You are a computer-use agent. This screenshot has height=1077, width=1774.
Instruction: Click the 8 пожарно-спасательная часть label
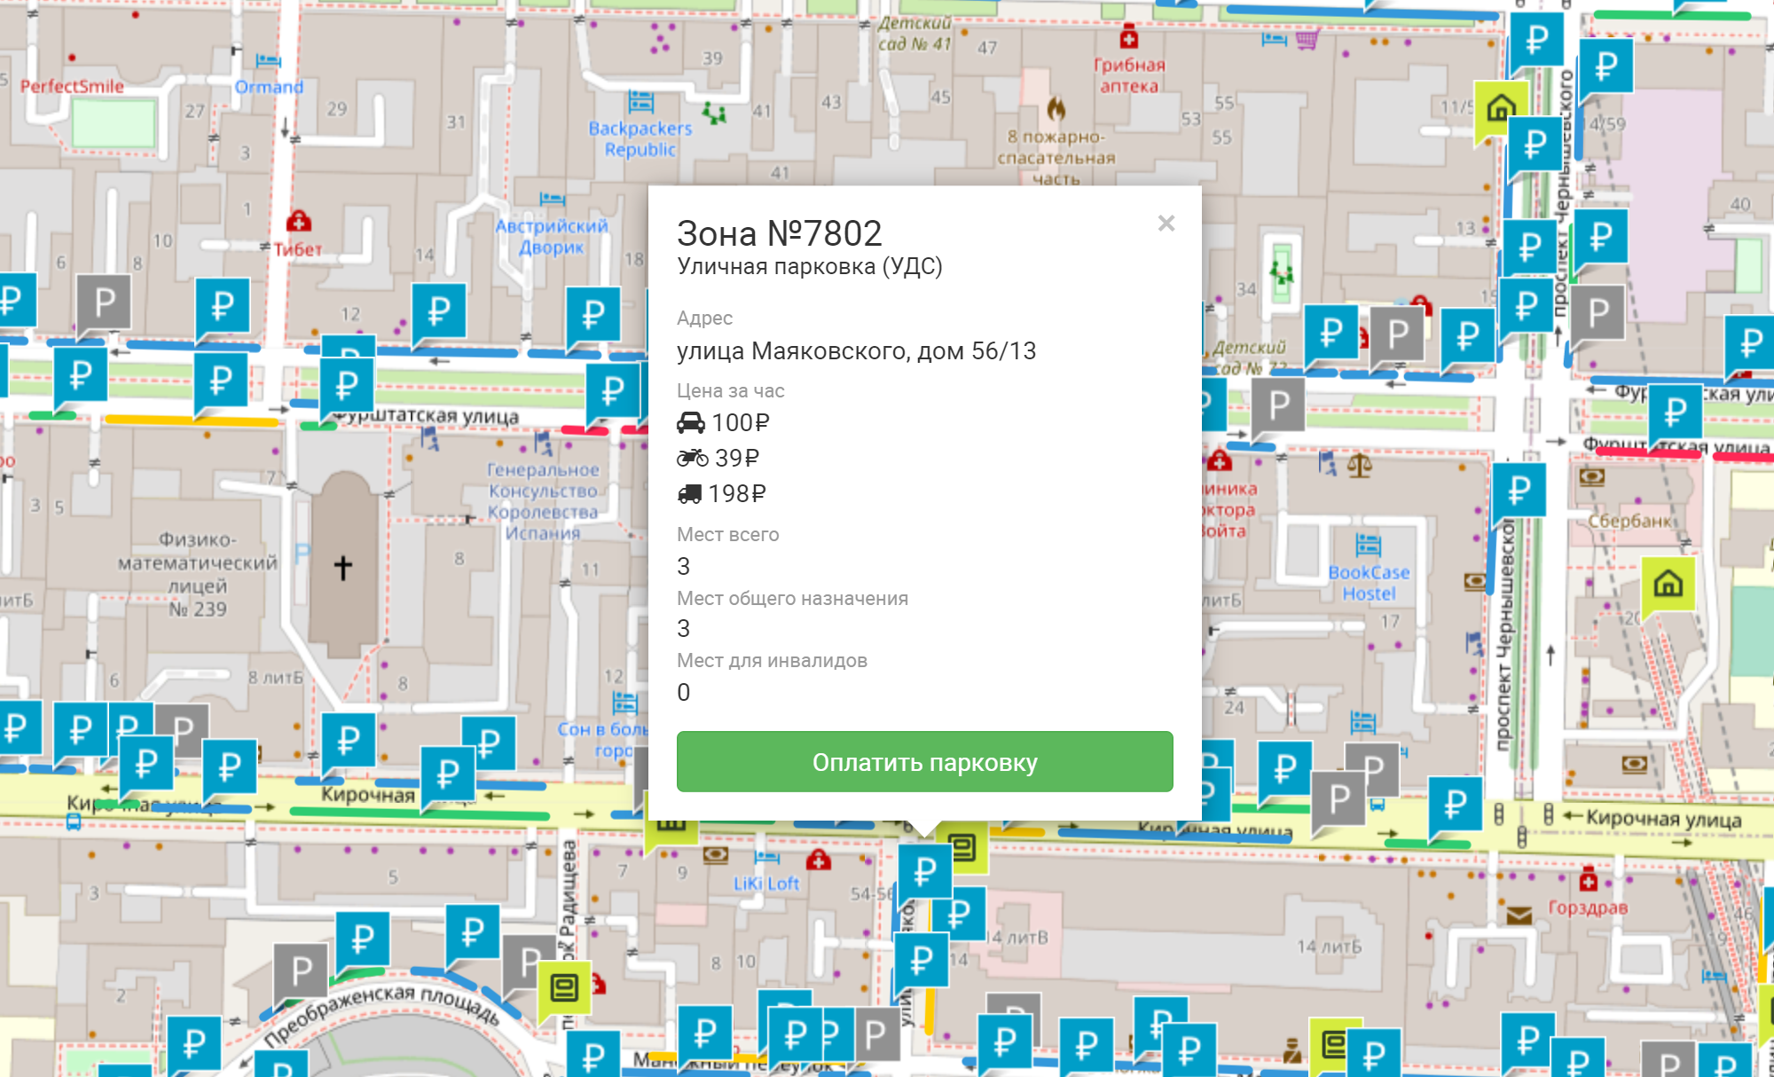coord(1056,158)
